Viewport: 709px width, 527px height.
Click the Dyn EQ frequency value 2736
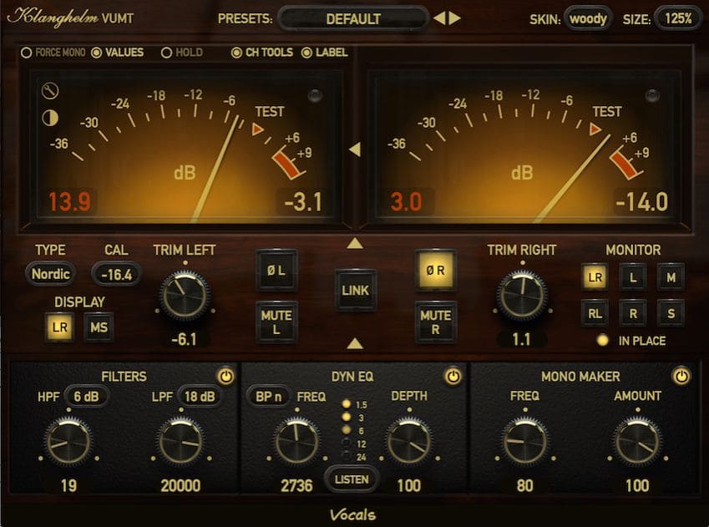coord(296,485)
